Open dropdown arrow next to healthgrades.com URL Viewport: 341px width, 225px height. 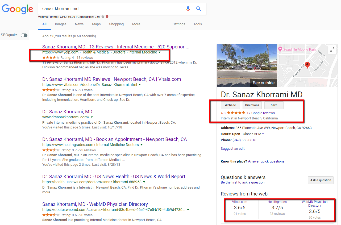[142, 145]
